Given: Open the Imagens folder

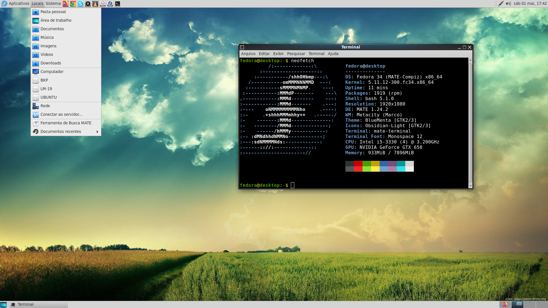Looking at the screenshot, I should click(x=66, y=46).
